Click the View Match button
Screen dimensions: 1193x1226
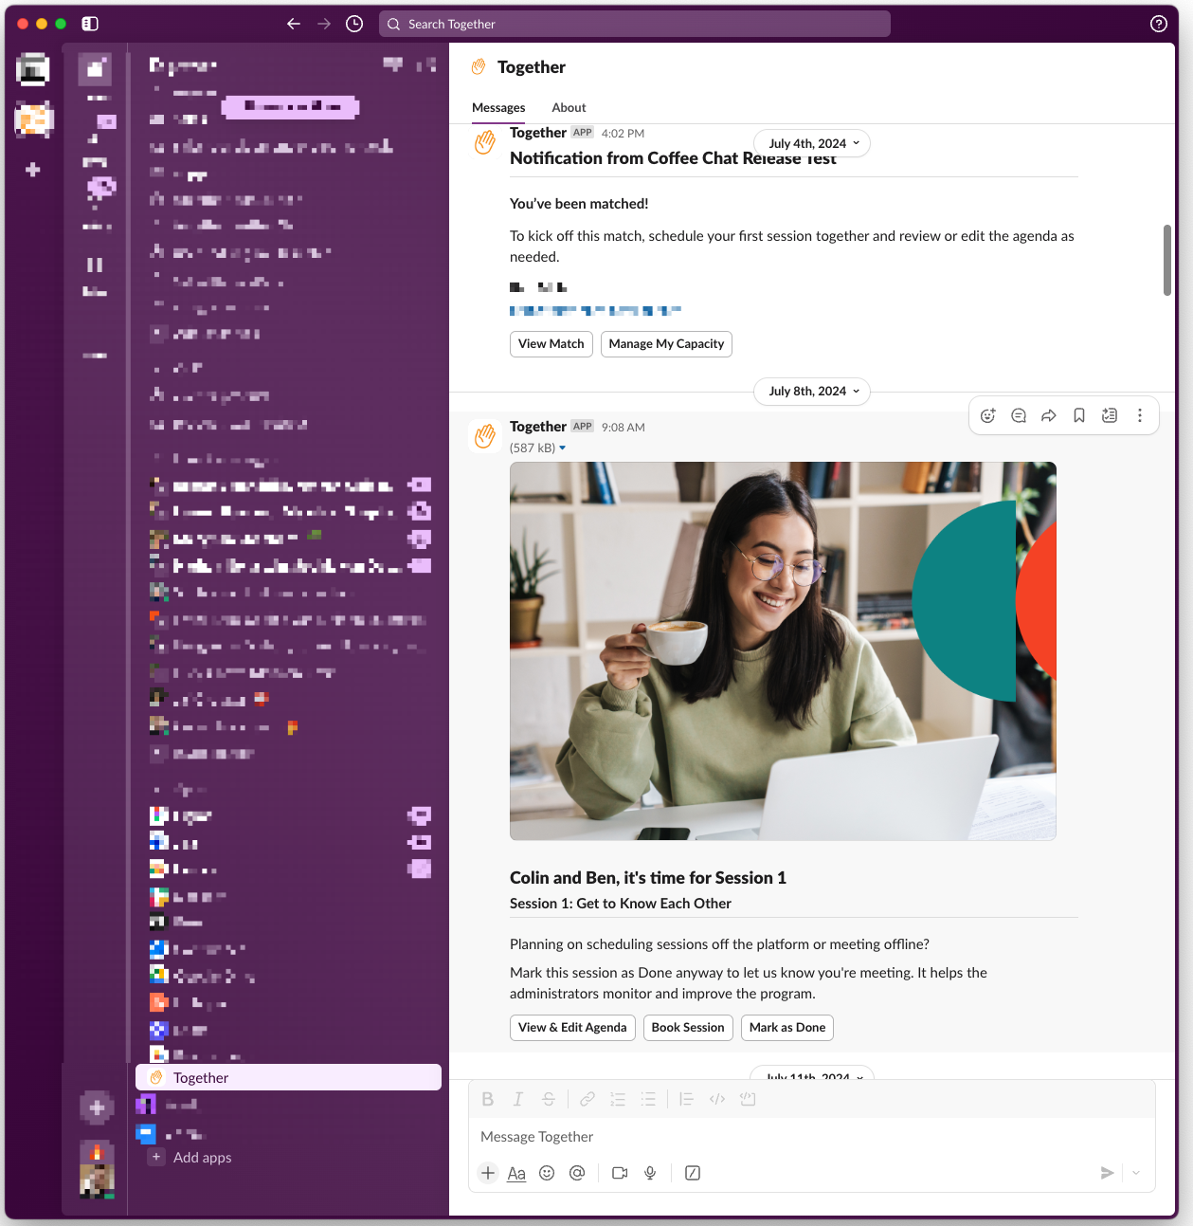pos(551,343)
